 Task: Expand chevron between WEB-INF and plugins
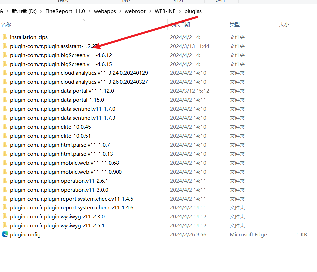coord(180,11)
